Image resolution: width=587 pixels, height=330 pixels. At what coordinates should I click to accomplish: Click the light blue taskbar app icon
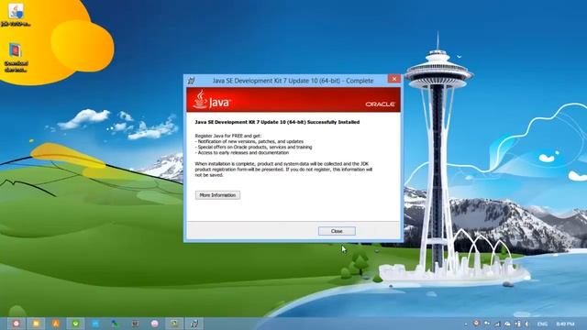(95, 324)
